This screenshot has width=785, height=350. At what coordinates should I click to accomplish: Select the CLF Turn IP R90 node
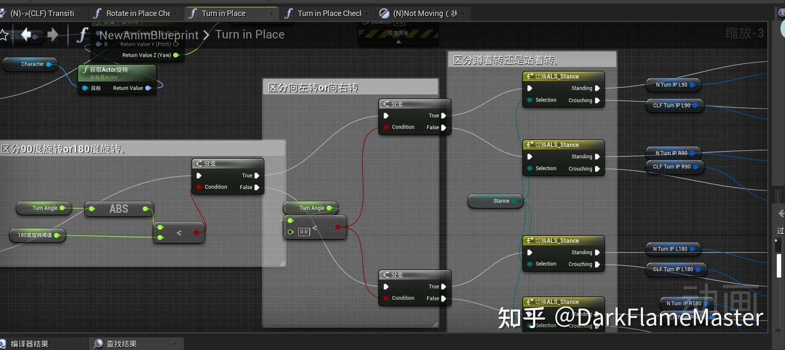coord(675,167)
